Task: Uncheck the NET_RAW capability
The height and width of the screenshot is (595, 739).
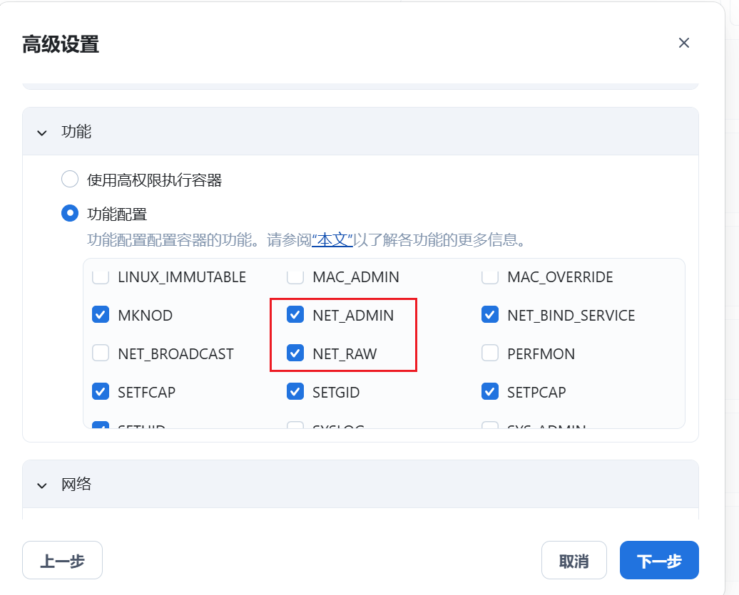Action: (295, 353)
